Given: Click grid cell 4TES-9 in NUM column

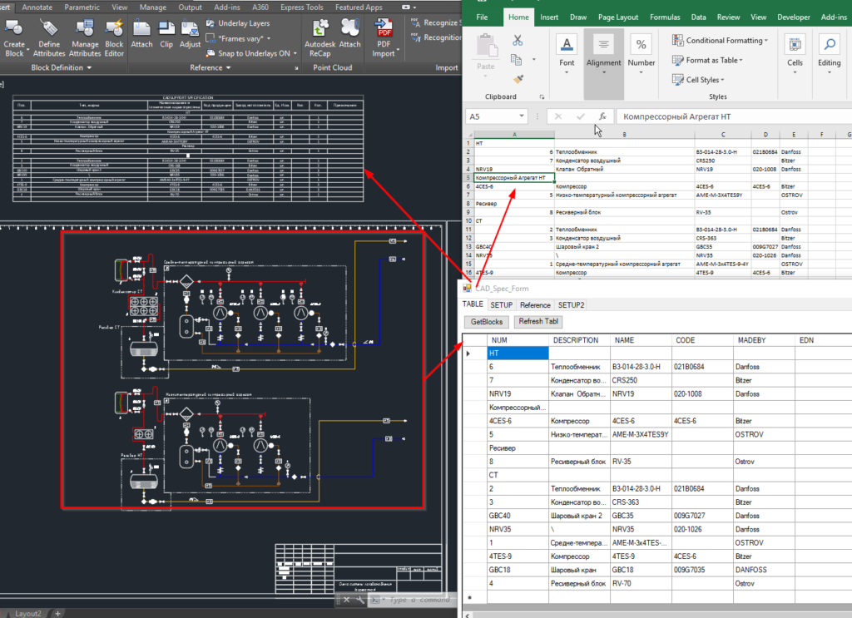Looking at the screenshot, I should 518,556.
